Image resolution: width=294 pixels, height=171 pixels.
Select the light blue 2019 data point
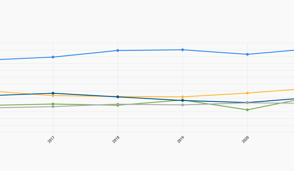pos(183,50)
